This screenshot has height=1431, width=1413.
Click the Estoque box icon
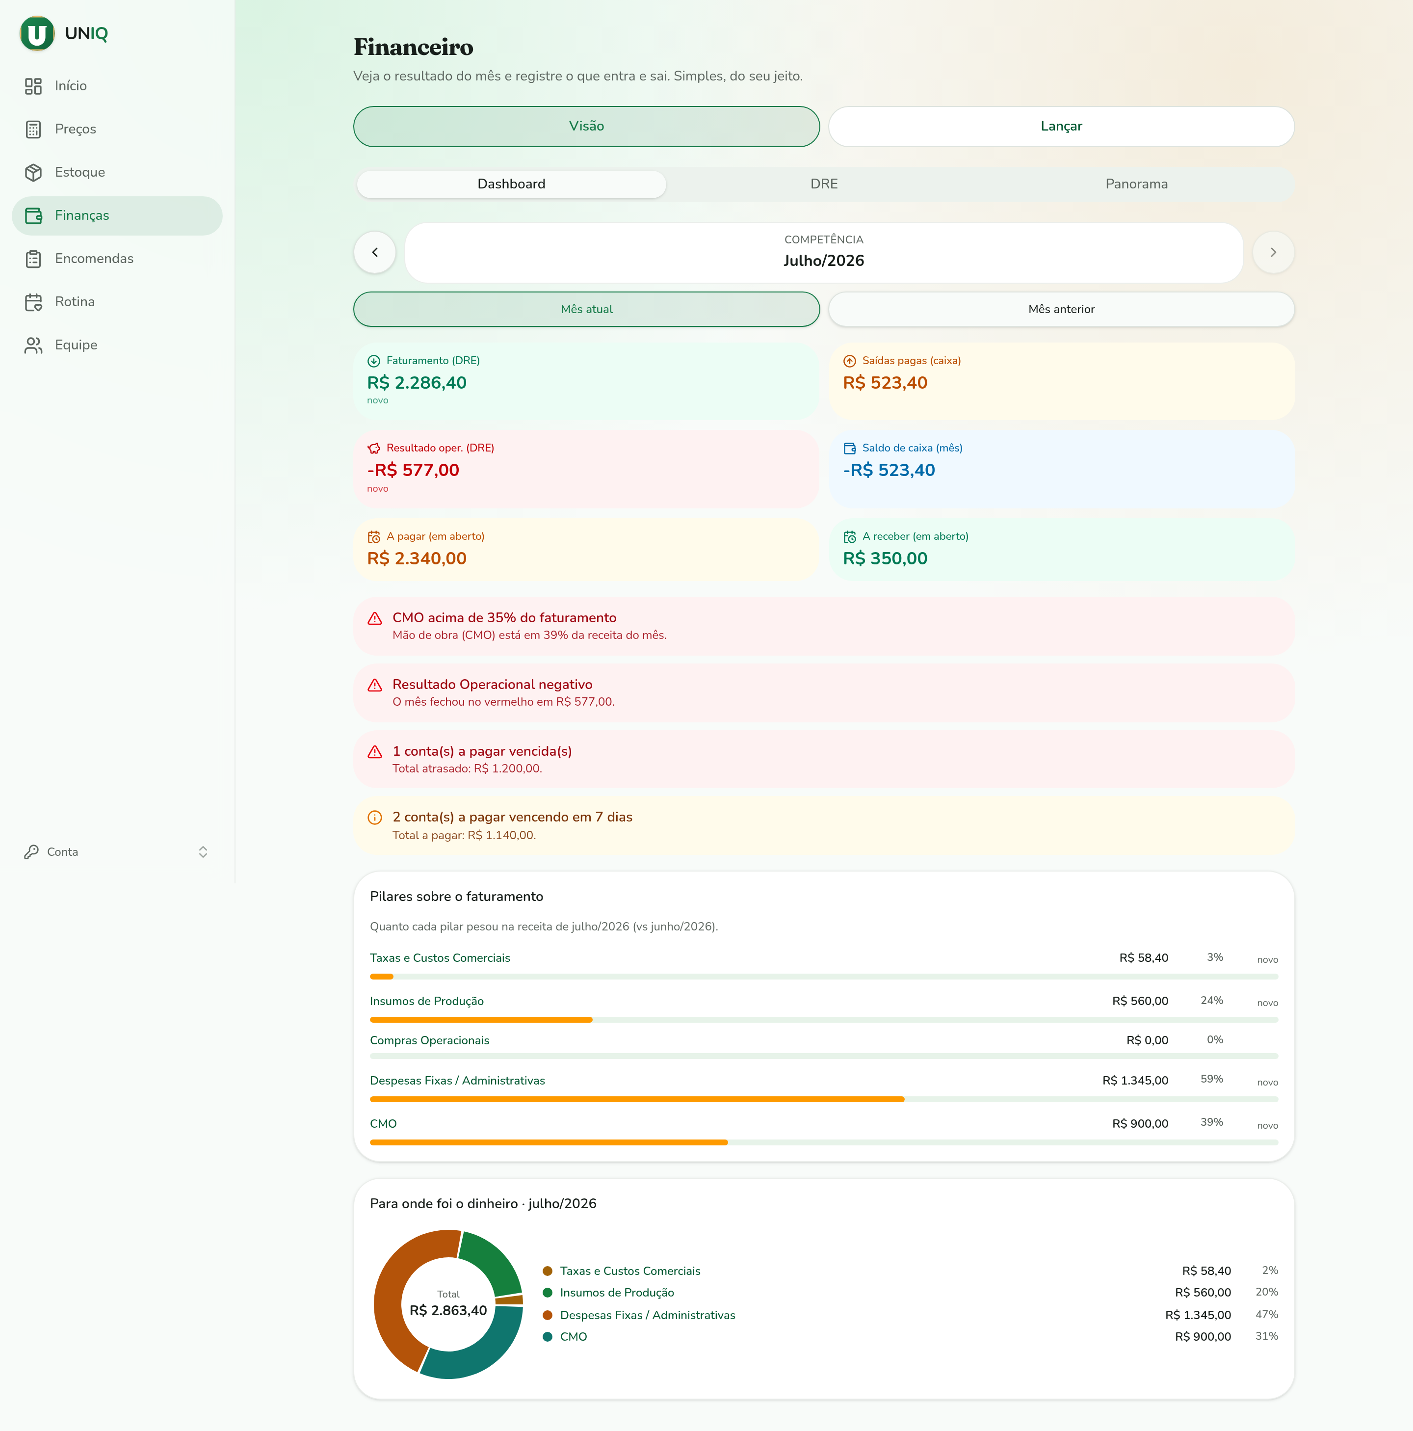click(33, 173)
